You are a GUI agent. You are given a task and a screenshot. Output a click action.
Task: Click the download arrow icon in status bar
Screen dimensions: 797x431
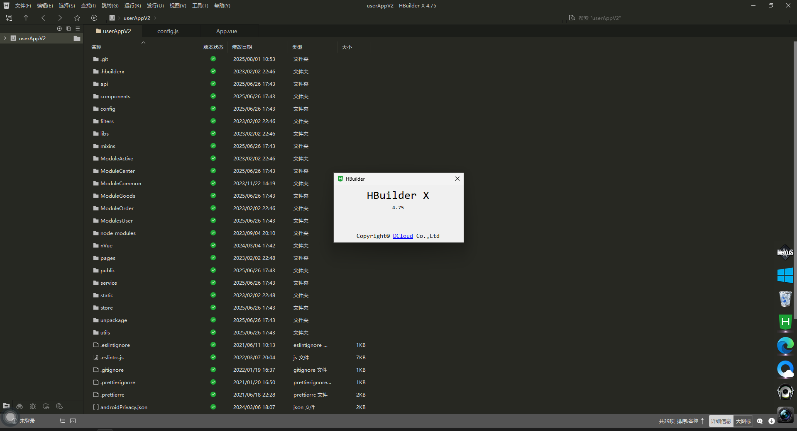pyautogui.click(x=772, y=421)
